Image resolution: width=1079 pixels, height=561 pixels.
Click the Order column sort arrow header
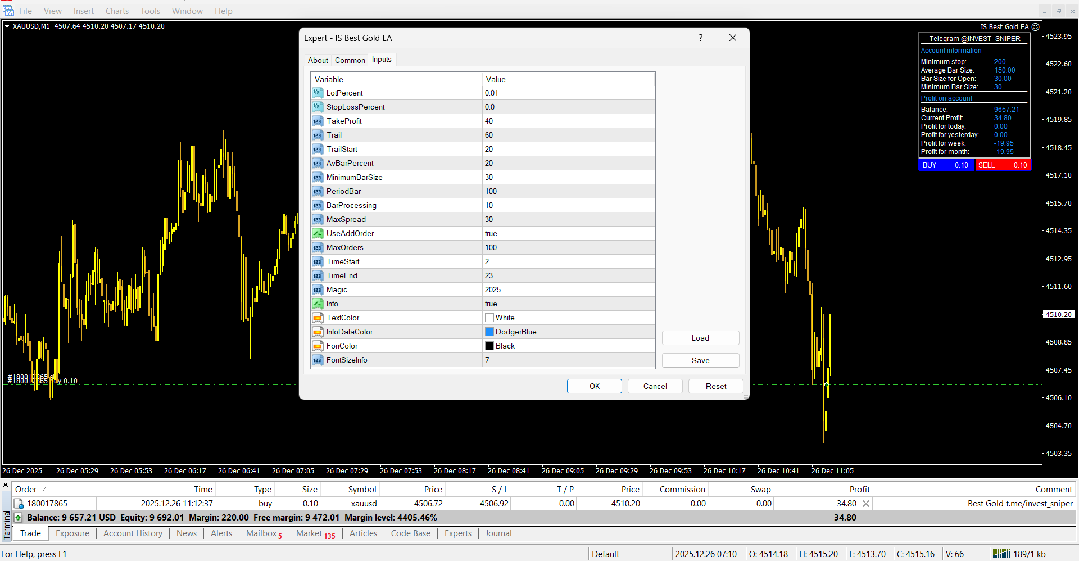click(x=44, y=490)
